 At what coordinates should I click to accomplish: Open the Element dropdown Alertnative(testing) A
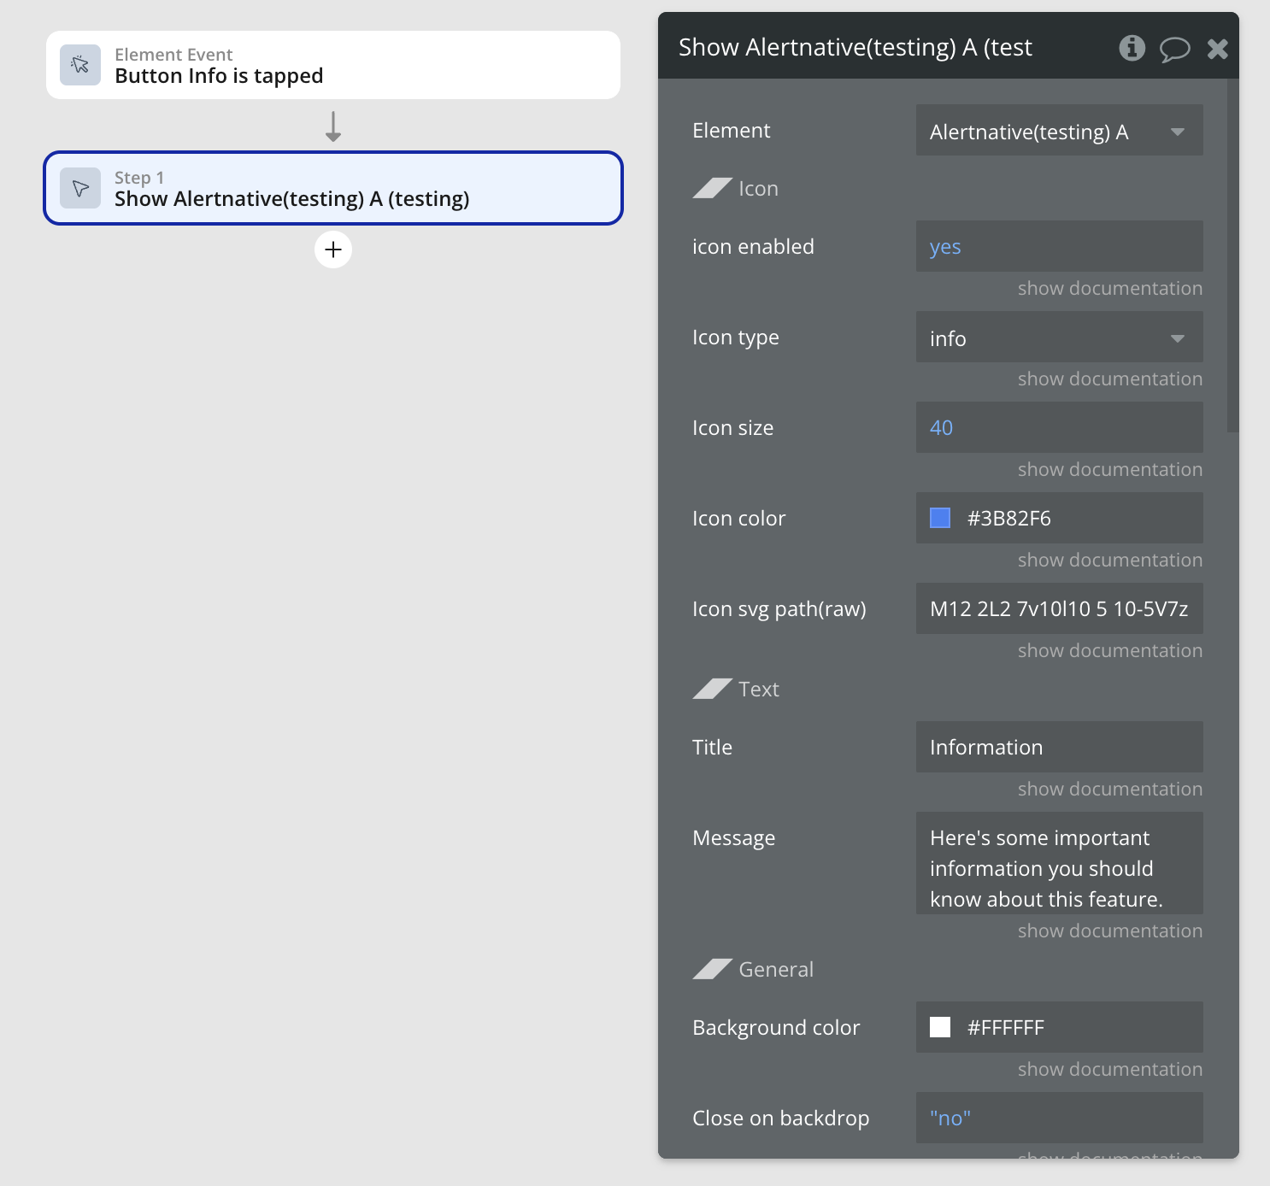coord(1058,131)
